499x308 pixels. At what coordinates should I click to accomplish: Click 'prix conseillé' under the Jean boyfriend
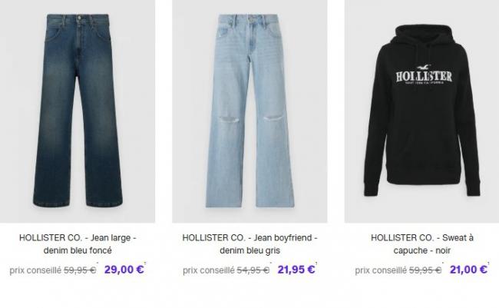[209, 270]
